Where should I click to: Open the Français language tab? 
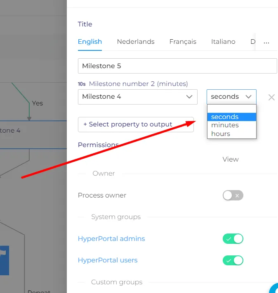[183, 42]
